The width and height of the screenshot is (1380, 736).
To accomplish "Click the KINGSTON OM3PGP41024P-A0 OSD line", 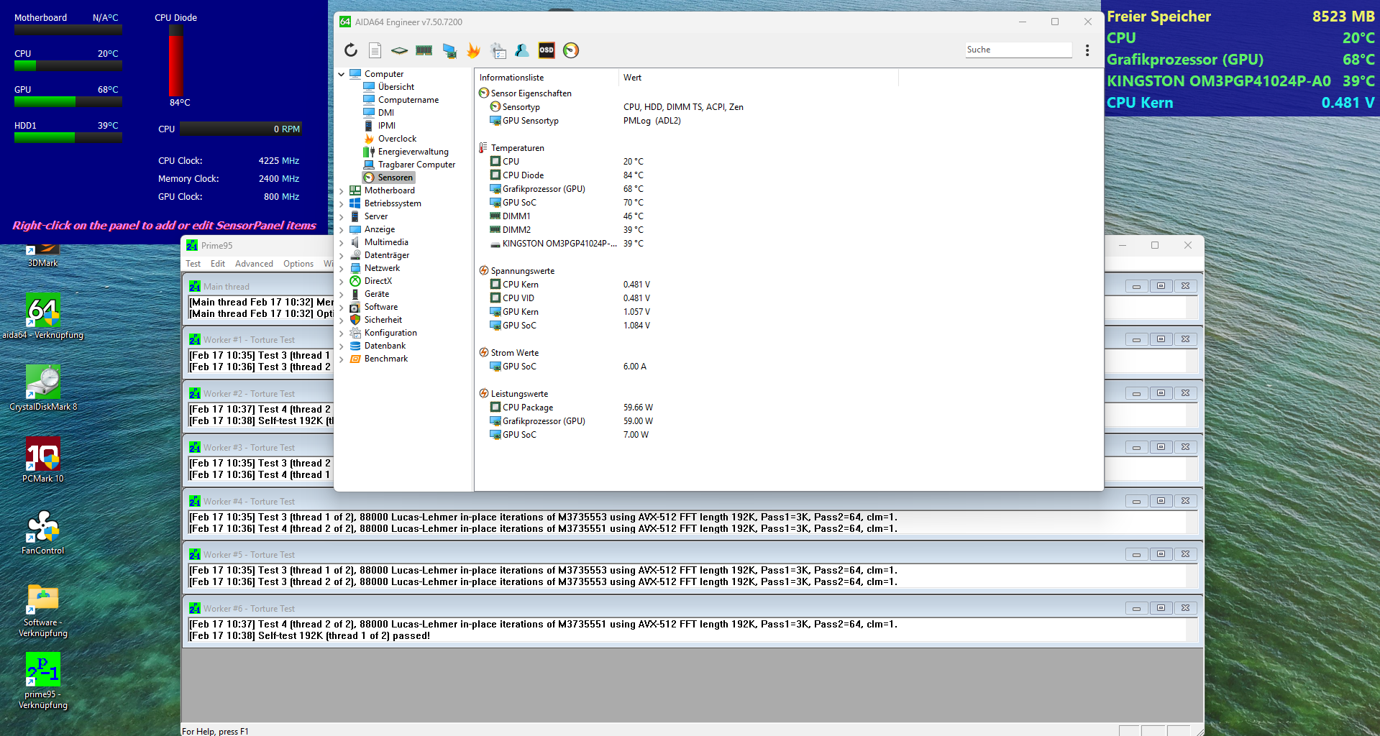I will pyautogui.click(x=1241, y=81).
